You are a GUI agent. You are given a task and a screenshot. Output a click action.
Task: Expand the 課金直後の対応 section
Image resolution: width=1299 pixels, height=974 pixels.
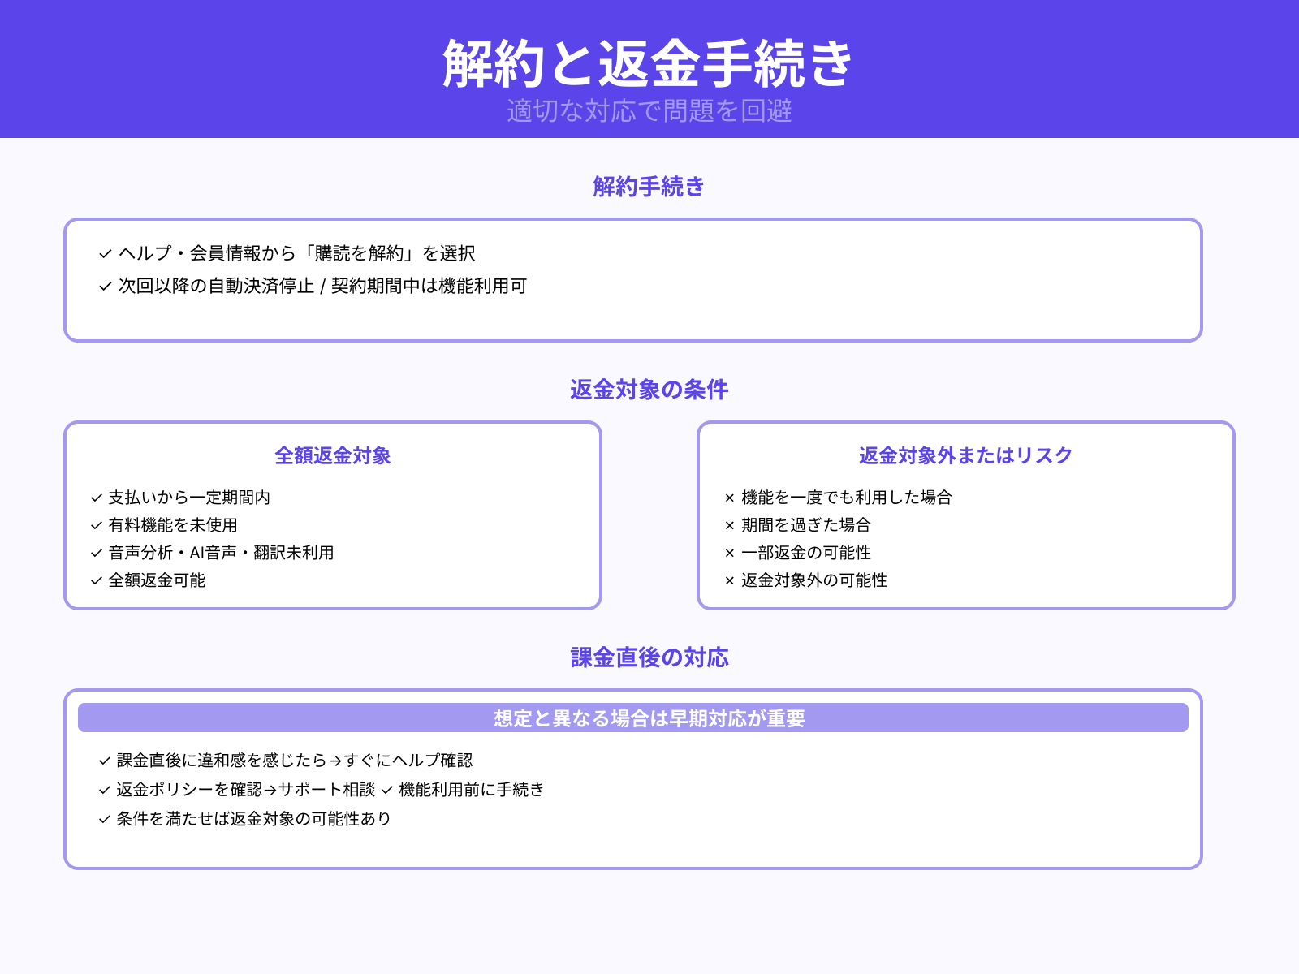point(649,657)
